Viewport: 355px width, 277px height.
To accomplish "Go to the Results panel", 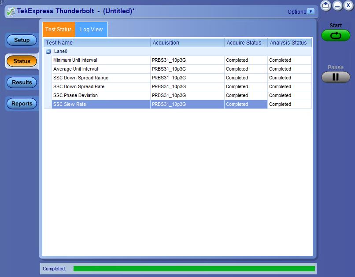I will pos(22,82).
